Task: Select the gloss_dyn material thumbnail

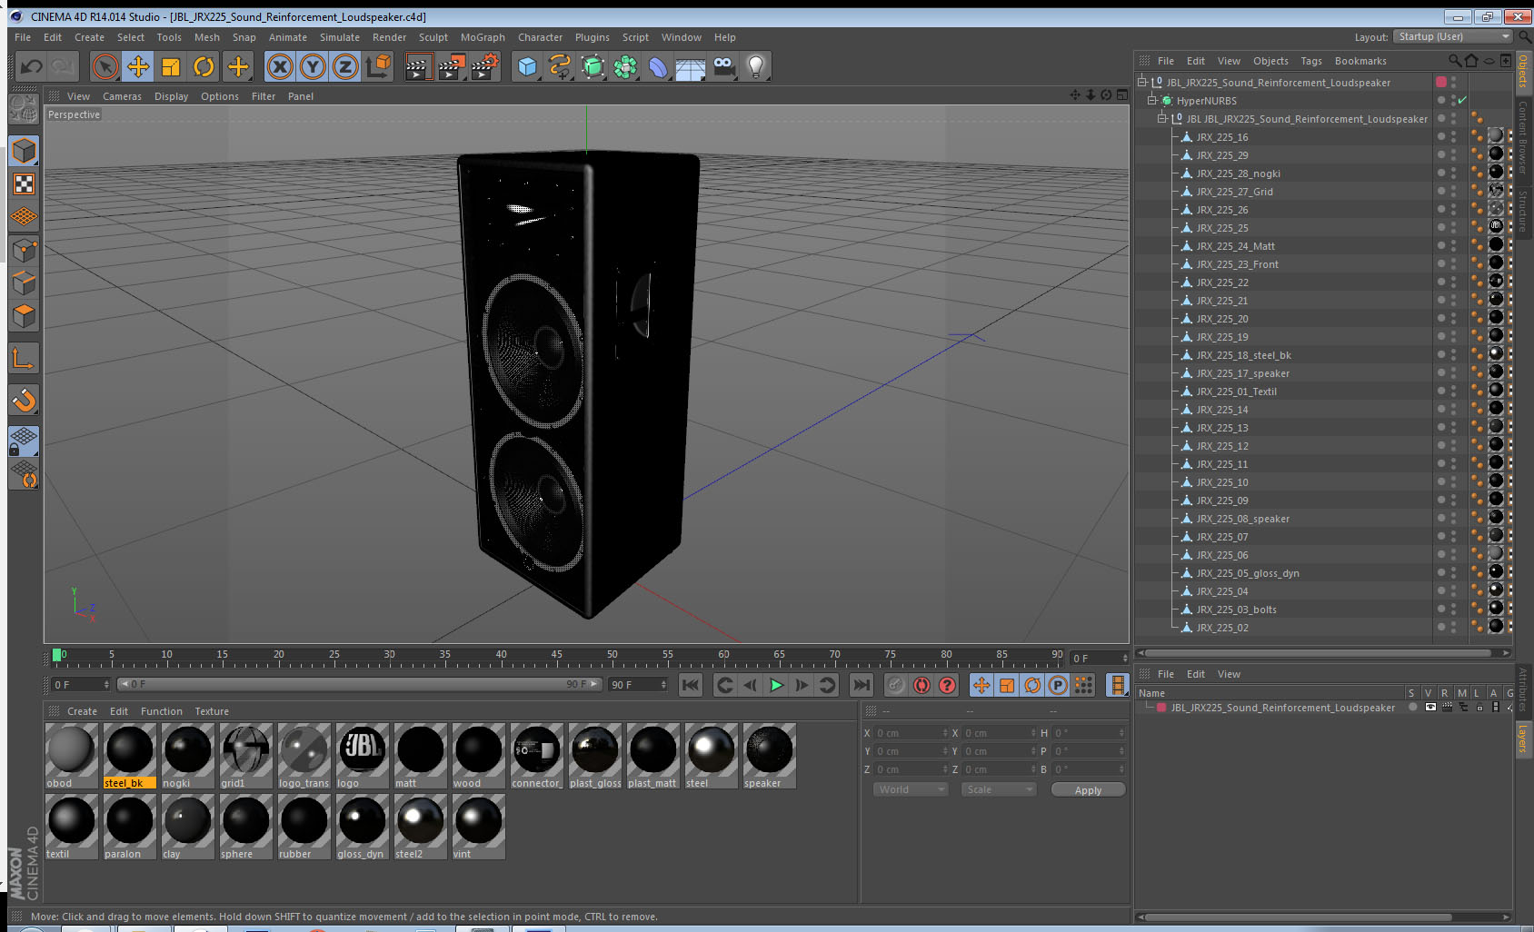Action: click(x=363, y=827)
